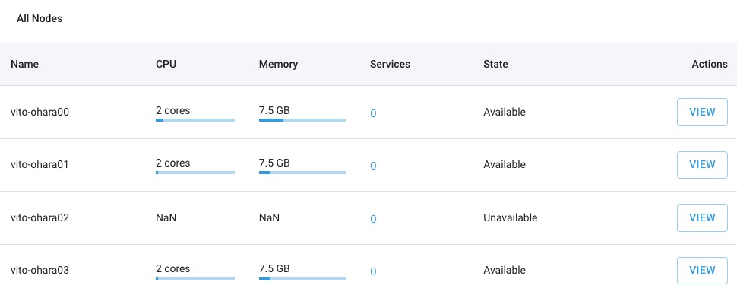Click Available state of vito-ohara03
Viewport: 737px width, 292px height.
(505, 271)
